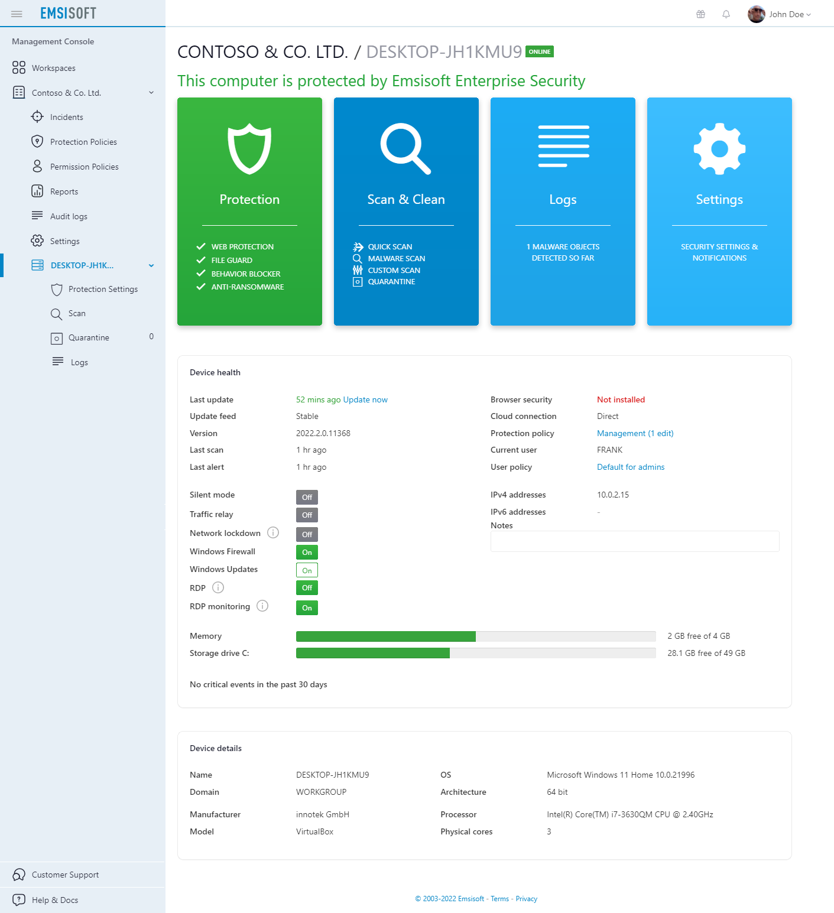Click the Protection Settings shield icon

click(x=57, y=289)
